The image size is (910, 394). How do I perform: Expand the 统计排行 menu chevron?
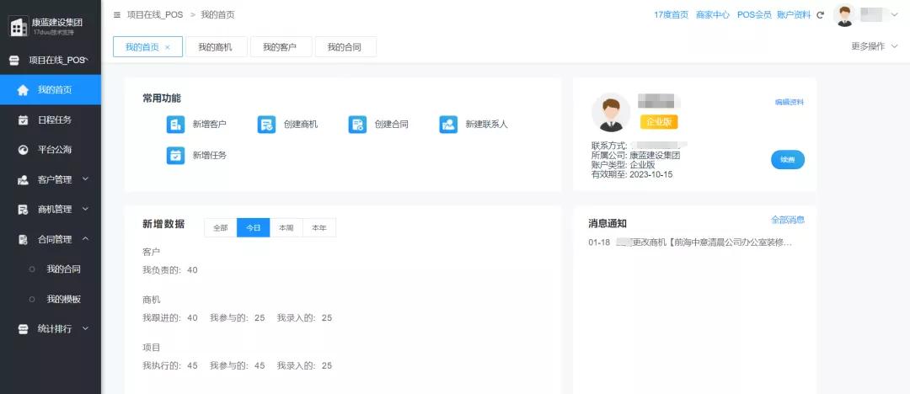85,327
